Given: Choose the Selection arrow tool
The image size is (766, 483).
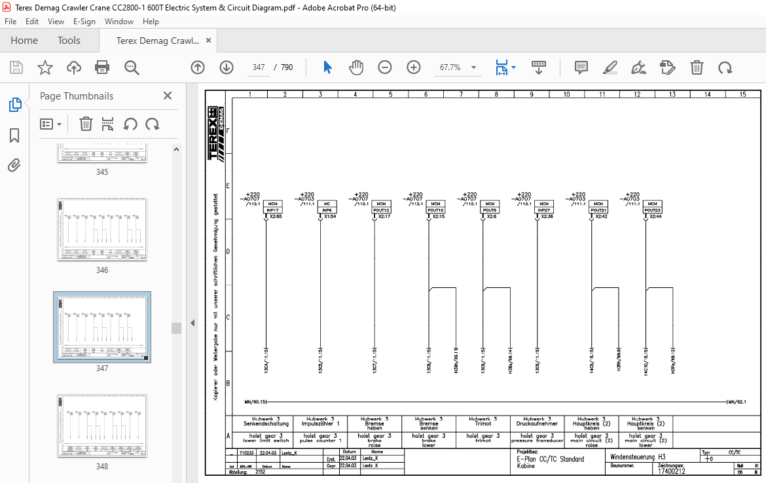Looking at the screenshot, I should (x=327, y=67).
